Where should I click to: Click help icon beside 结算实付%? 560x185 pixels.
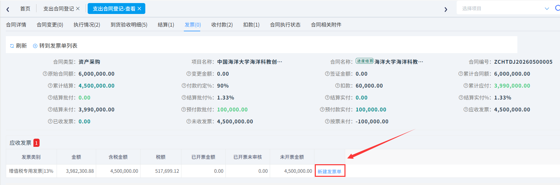461,97
